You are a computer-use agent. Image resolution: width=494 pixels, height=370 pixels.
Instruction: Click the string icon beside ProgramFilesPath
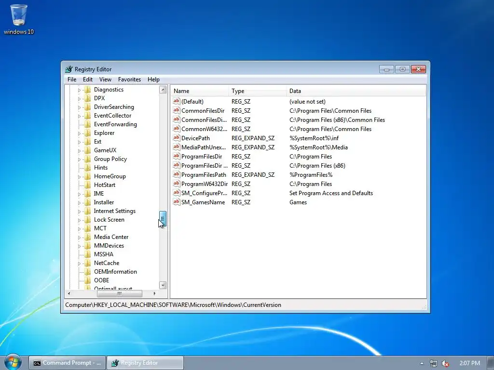(x=177, y=174)
